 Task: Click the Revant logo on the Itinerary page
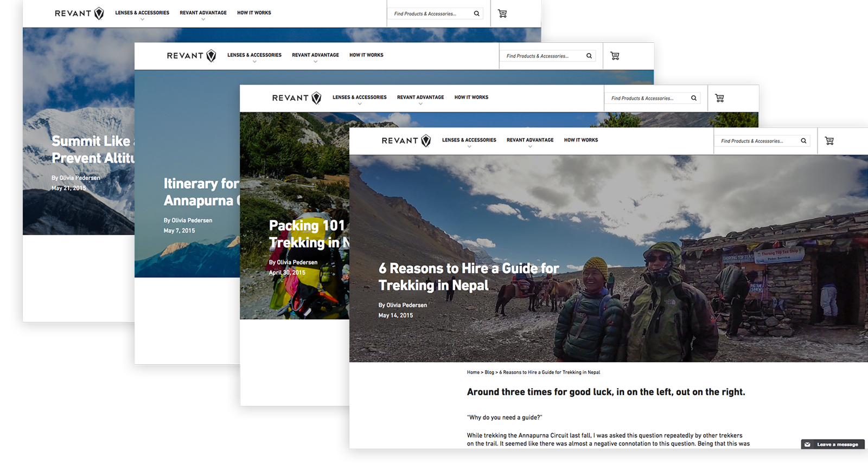[192, 56]
